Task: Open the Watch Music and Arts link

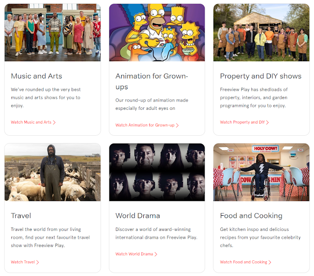Action: tap(31, 122)
